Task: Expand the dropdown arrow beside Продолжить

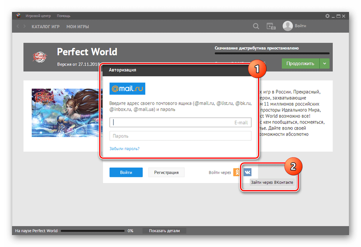Action: coord(324,64)
